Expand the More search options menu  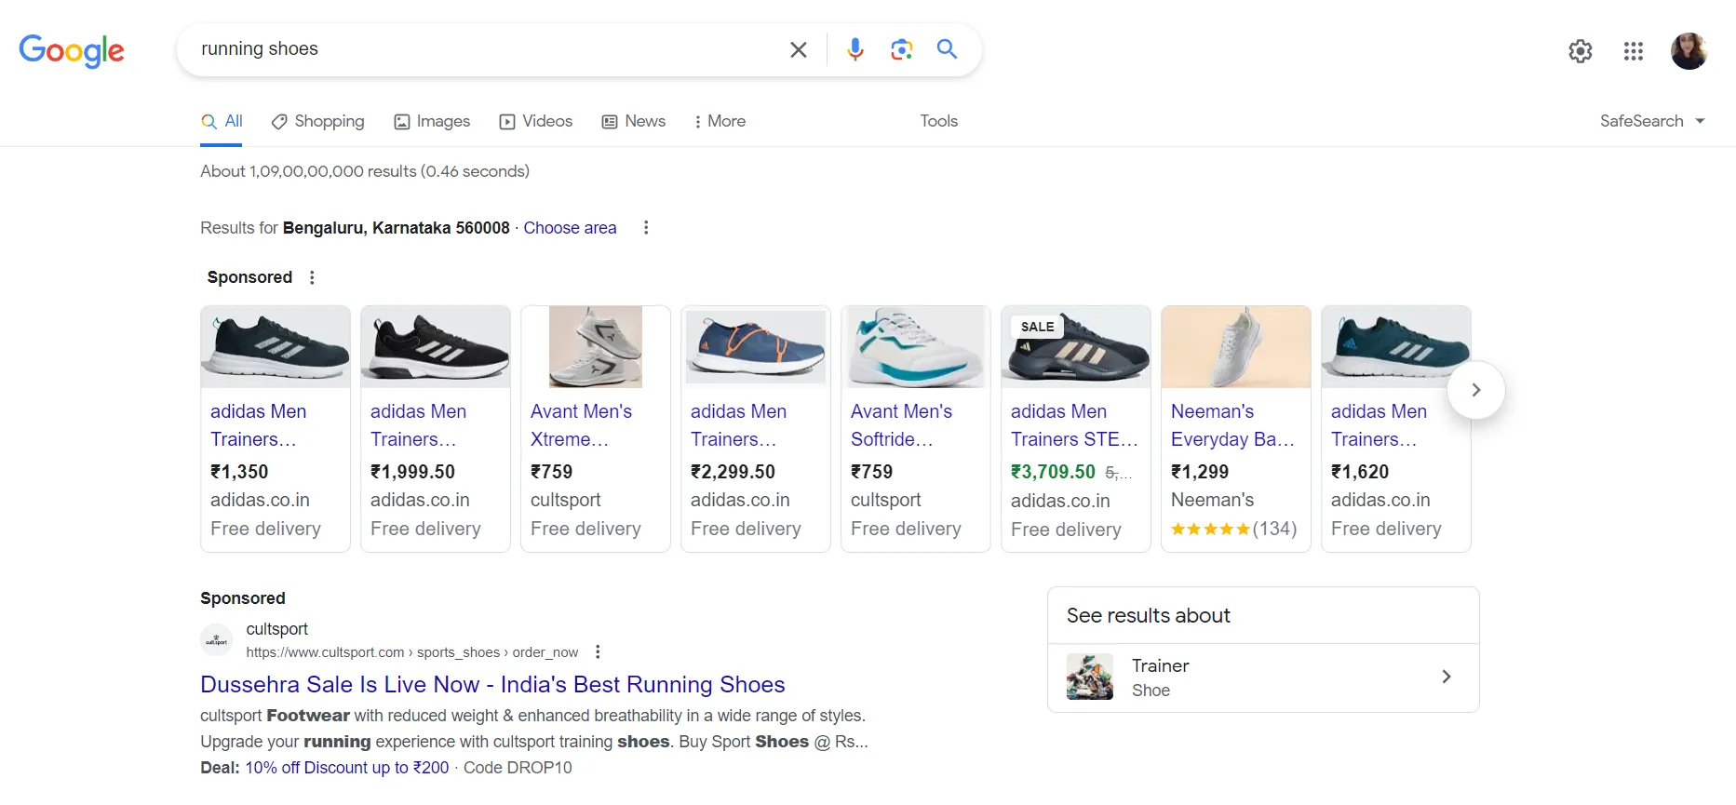pos(720,121)
